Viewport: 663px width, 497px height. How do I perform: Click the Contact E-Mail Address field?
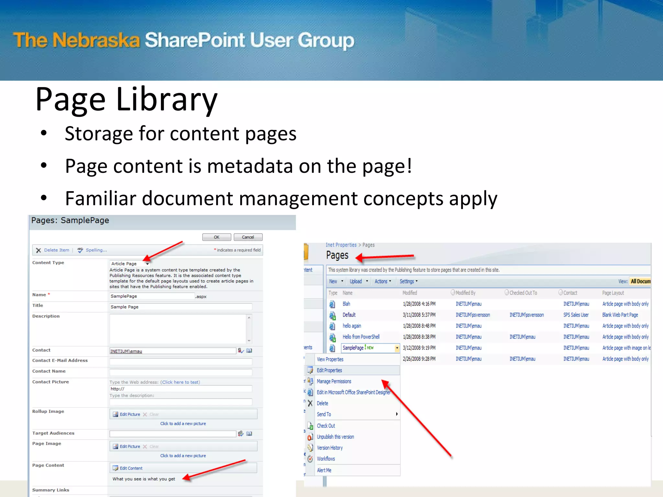click(181, 361)
